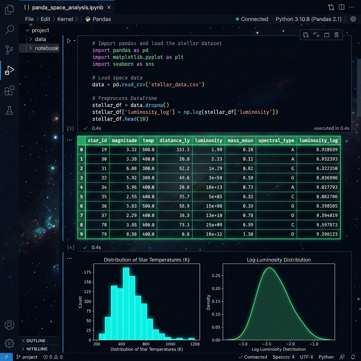Click the star_id column header
Image resolution: width=361 pixels, height=361 pixels.
[x=97, y=140]
